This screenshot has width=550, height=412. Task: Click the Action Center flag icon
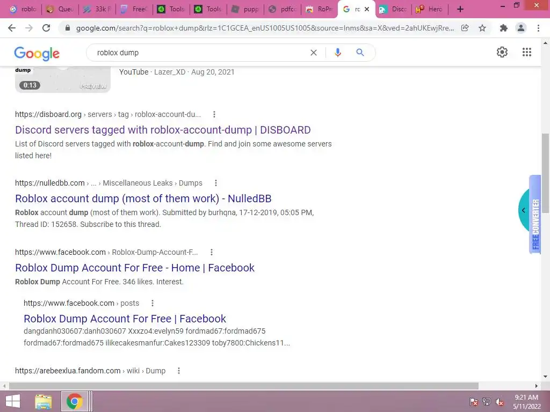[474, 402]
